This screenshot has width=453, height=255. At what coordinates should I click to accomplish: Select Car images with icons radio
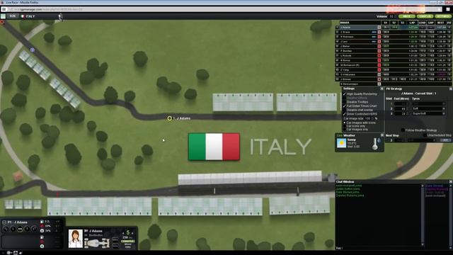pos(345,123)
